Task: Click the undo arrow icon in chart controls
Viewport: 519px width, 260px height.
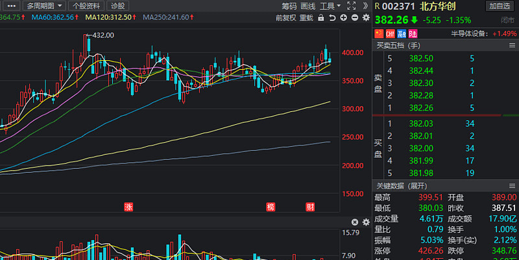Action: tap(332, 18)
